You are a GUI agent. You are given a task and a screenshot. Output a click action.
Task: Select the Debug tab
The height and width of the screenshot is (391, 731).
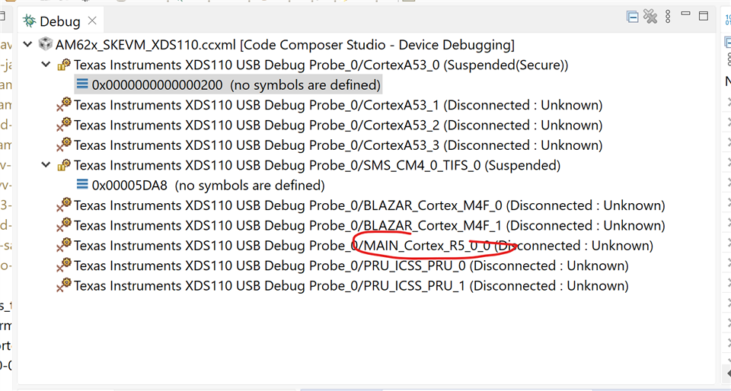(60, 21)
